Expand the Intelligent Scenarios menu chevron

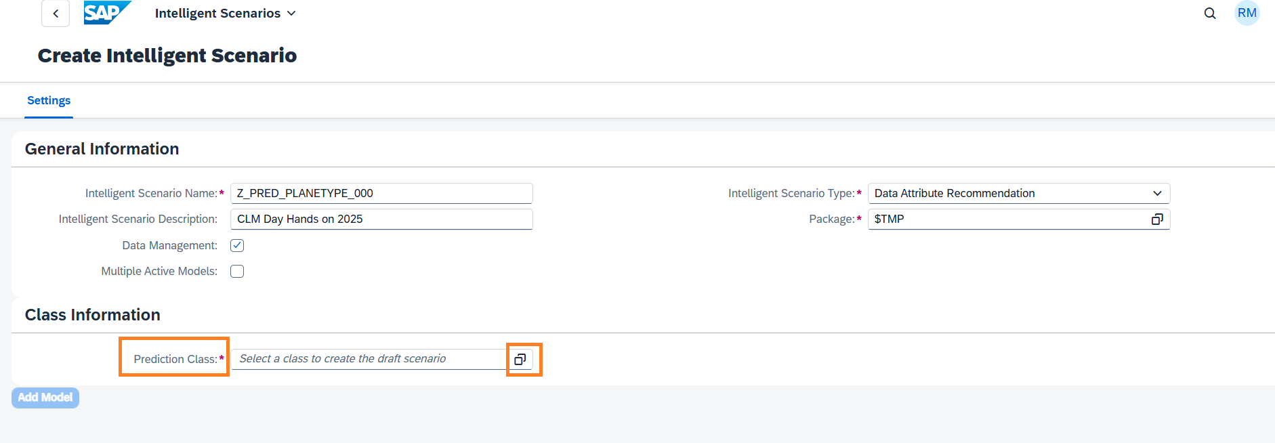(291, 14)
